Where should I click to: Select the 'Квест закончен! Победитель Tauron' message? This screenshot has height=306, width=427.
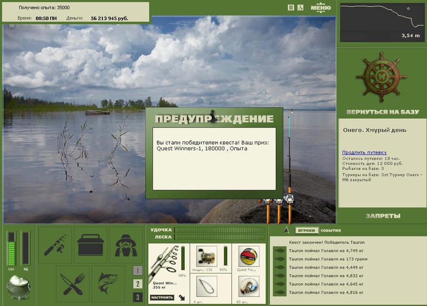(327, 243)
